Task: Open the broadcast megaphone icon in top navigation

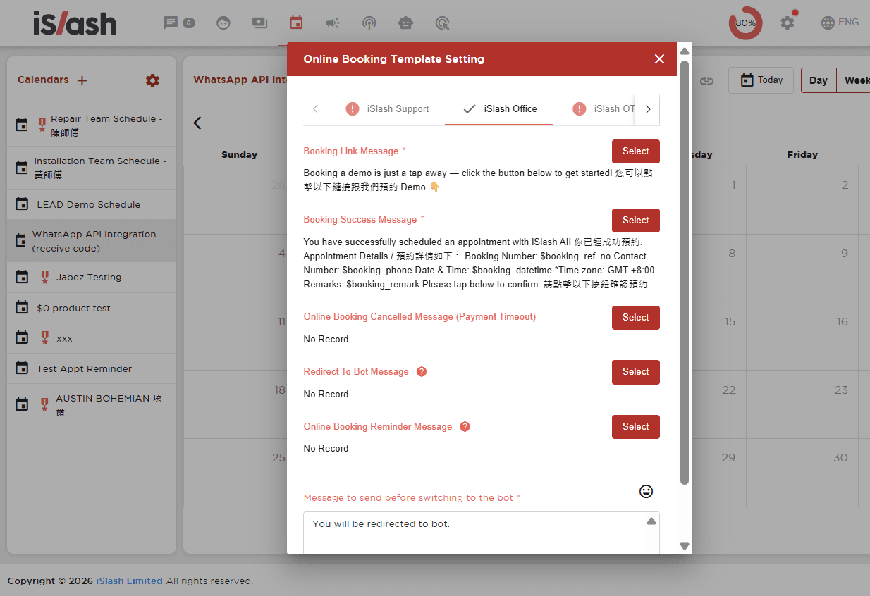Action: pos(333,23)
